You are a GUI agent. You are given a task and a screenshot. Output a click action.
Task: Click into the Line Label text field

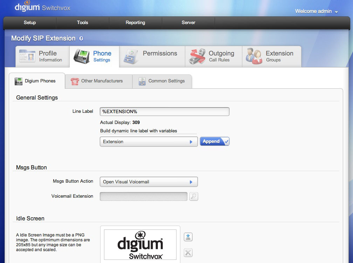(x=165, y=112)
